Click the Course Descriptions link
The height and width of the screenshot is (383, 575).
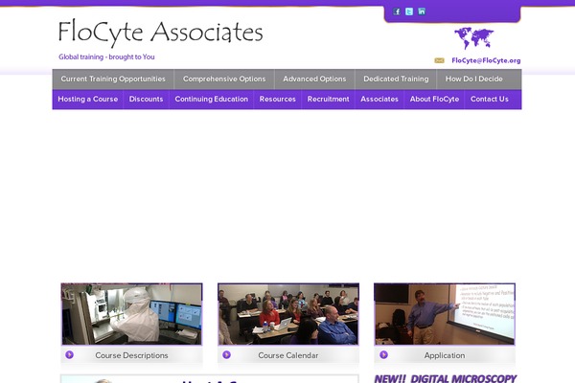tap(131, 355)
